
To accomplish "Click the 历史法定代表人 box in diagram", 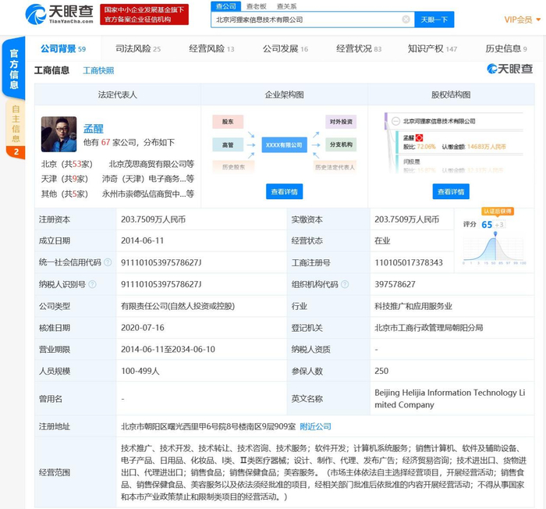I will pos(335,167).
